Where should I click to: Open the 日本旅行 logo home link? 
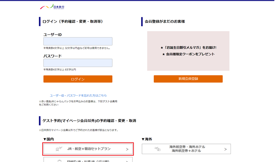(52, 7)
